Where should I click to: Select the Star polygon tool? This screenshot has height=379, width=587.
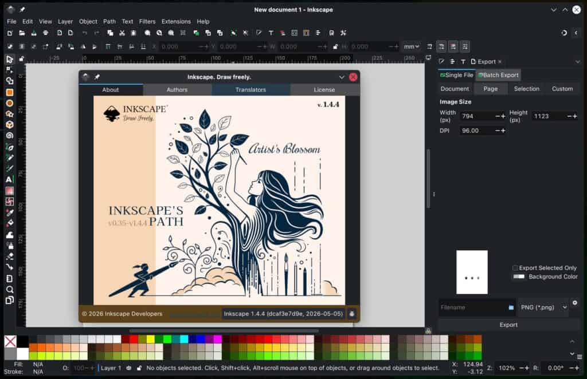click(9, 114)
